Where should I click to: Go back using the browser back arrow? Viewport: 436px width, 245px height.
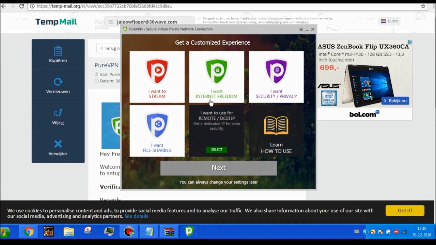tap(3, 6)
